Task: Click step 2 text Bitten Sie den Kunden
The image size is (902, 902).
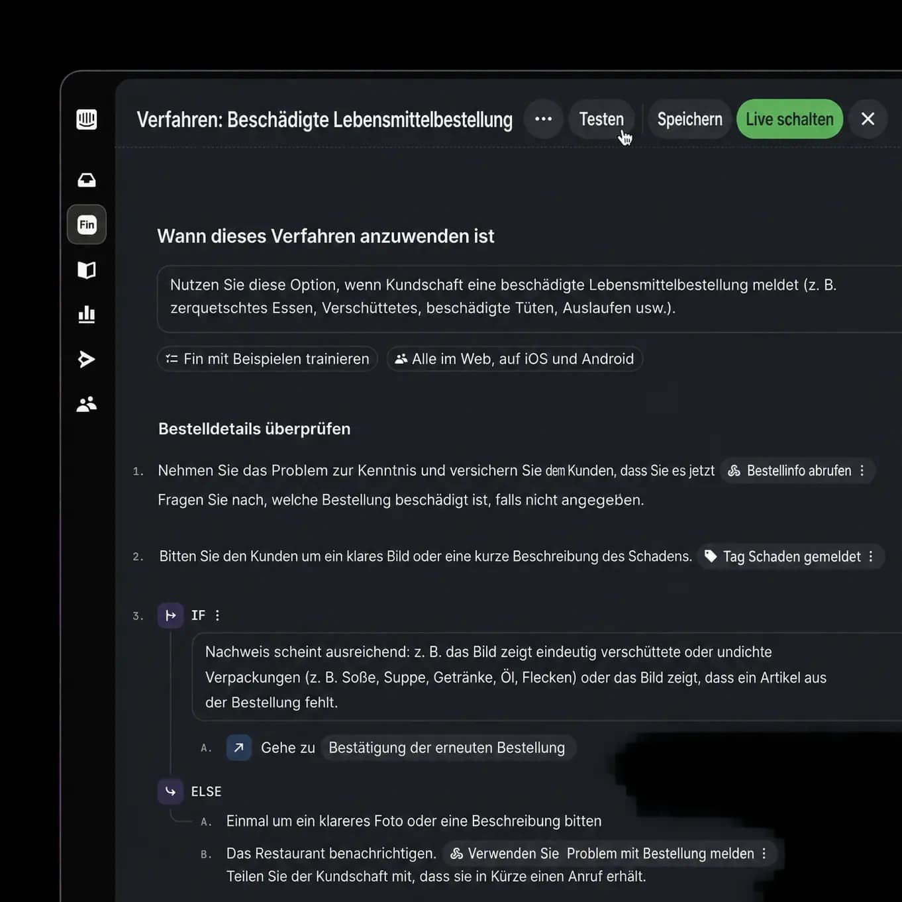Action: [426, 556]
